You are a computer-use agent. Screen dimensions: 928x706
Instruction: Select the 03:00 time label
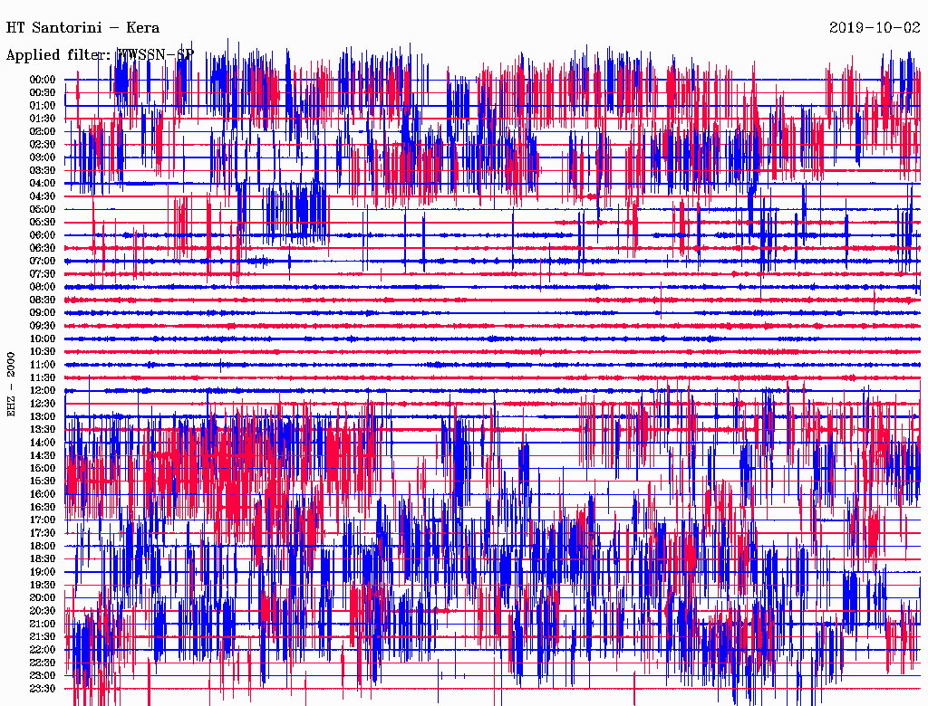43,157
